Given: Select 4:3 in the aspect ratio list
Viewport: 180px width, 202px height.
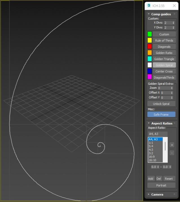Looking at the screenshot, I should pyautogui.click(x=151, y=150).
